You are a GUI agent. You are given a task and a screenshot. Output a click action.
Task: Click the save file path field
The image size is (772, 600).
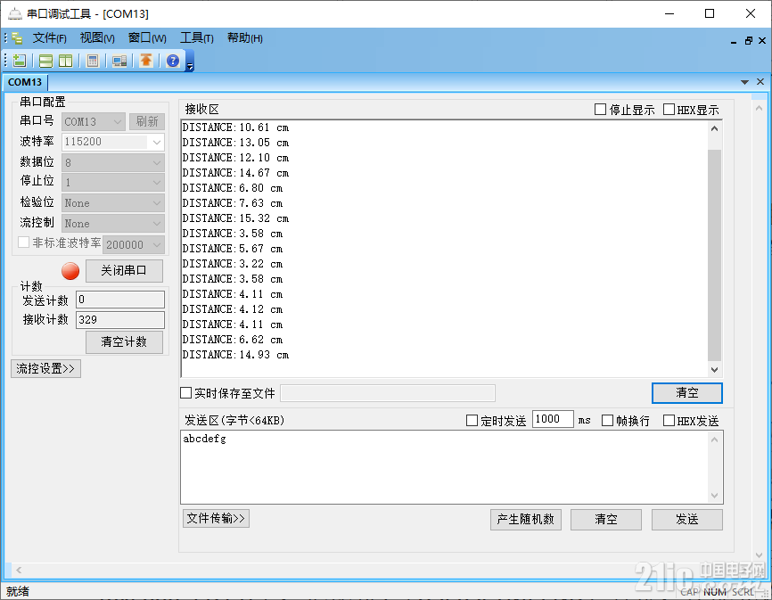pyautogui.click(x=388, y=393)
